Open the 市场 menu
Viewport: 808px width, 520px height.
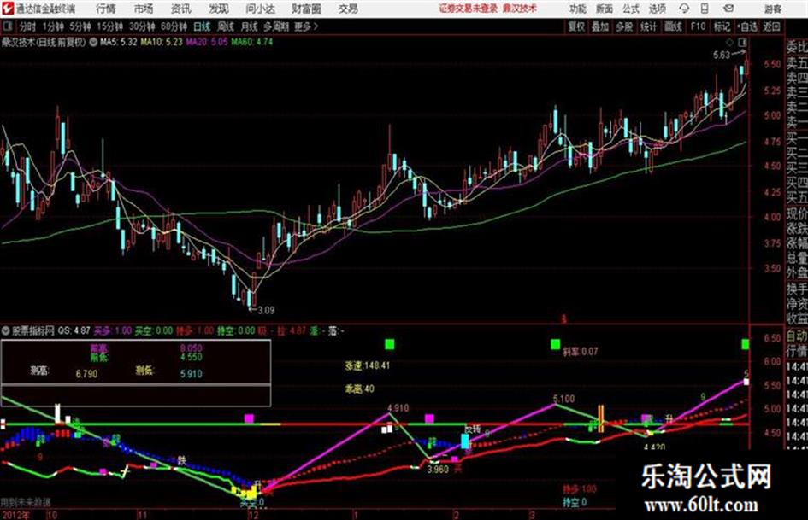(144, 9)
